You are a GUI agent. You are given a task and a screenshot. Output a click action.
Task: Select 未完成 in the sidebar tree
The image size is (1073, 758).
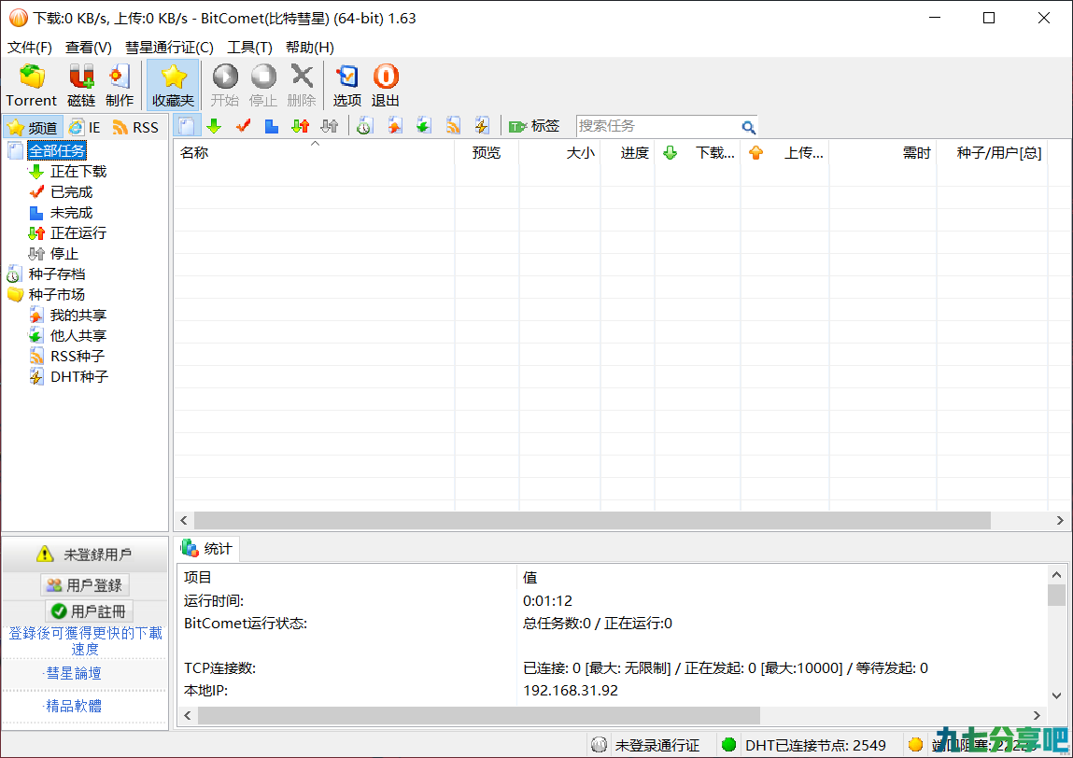[71, 213]
